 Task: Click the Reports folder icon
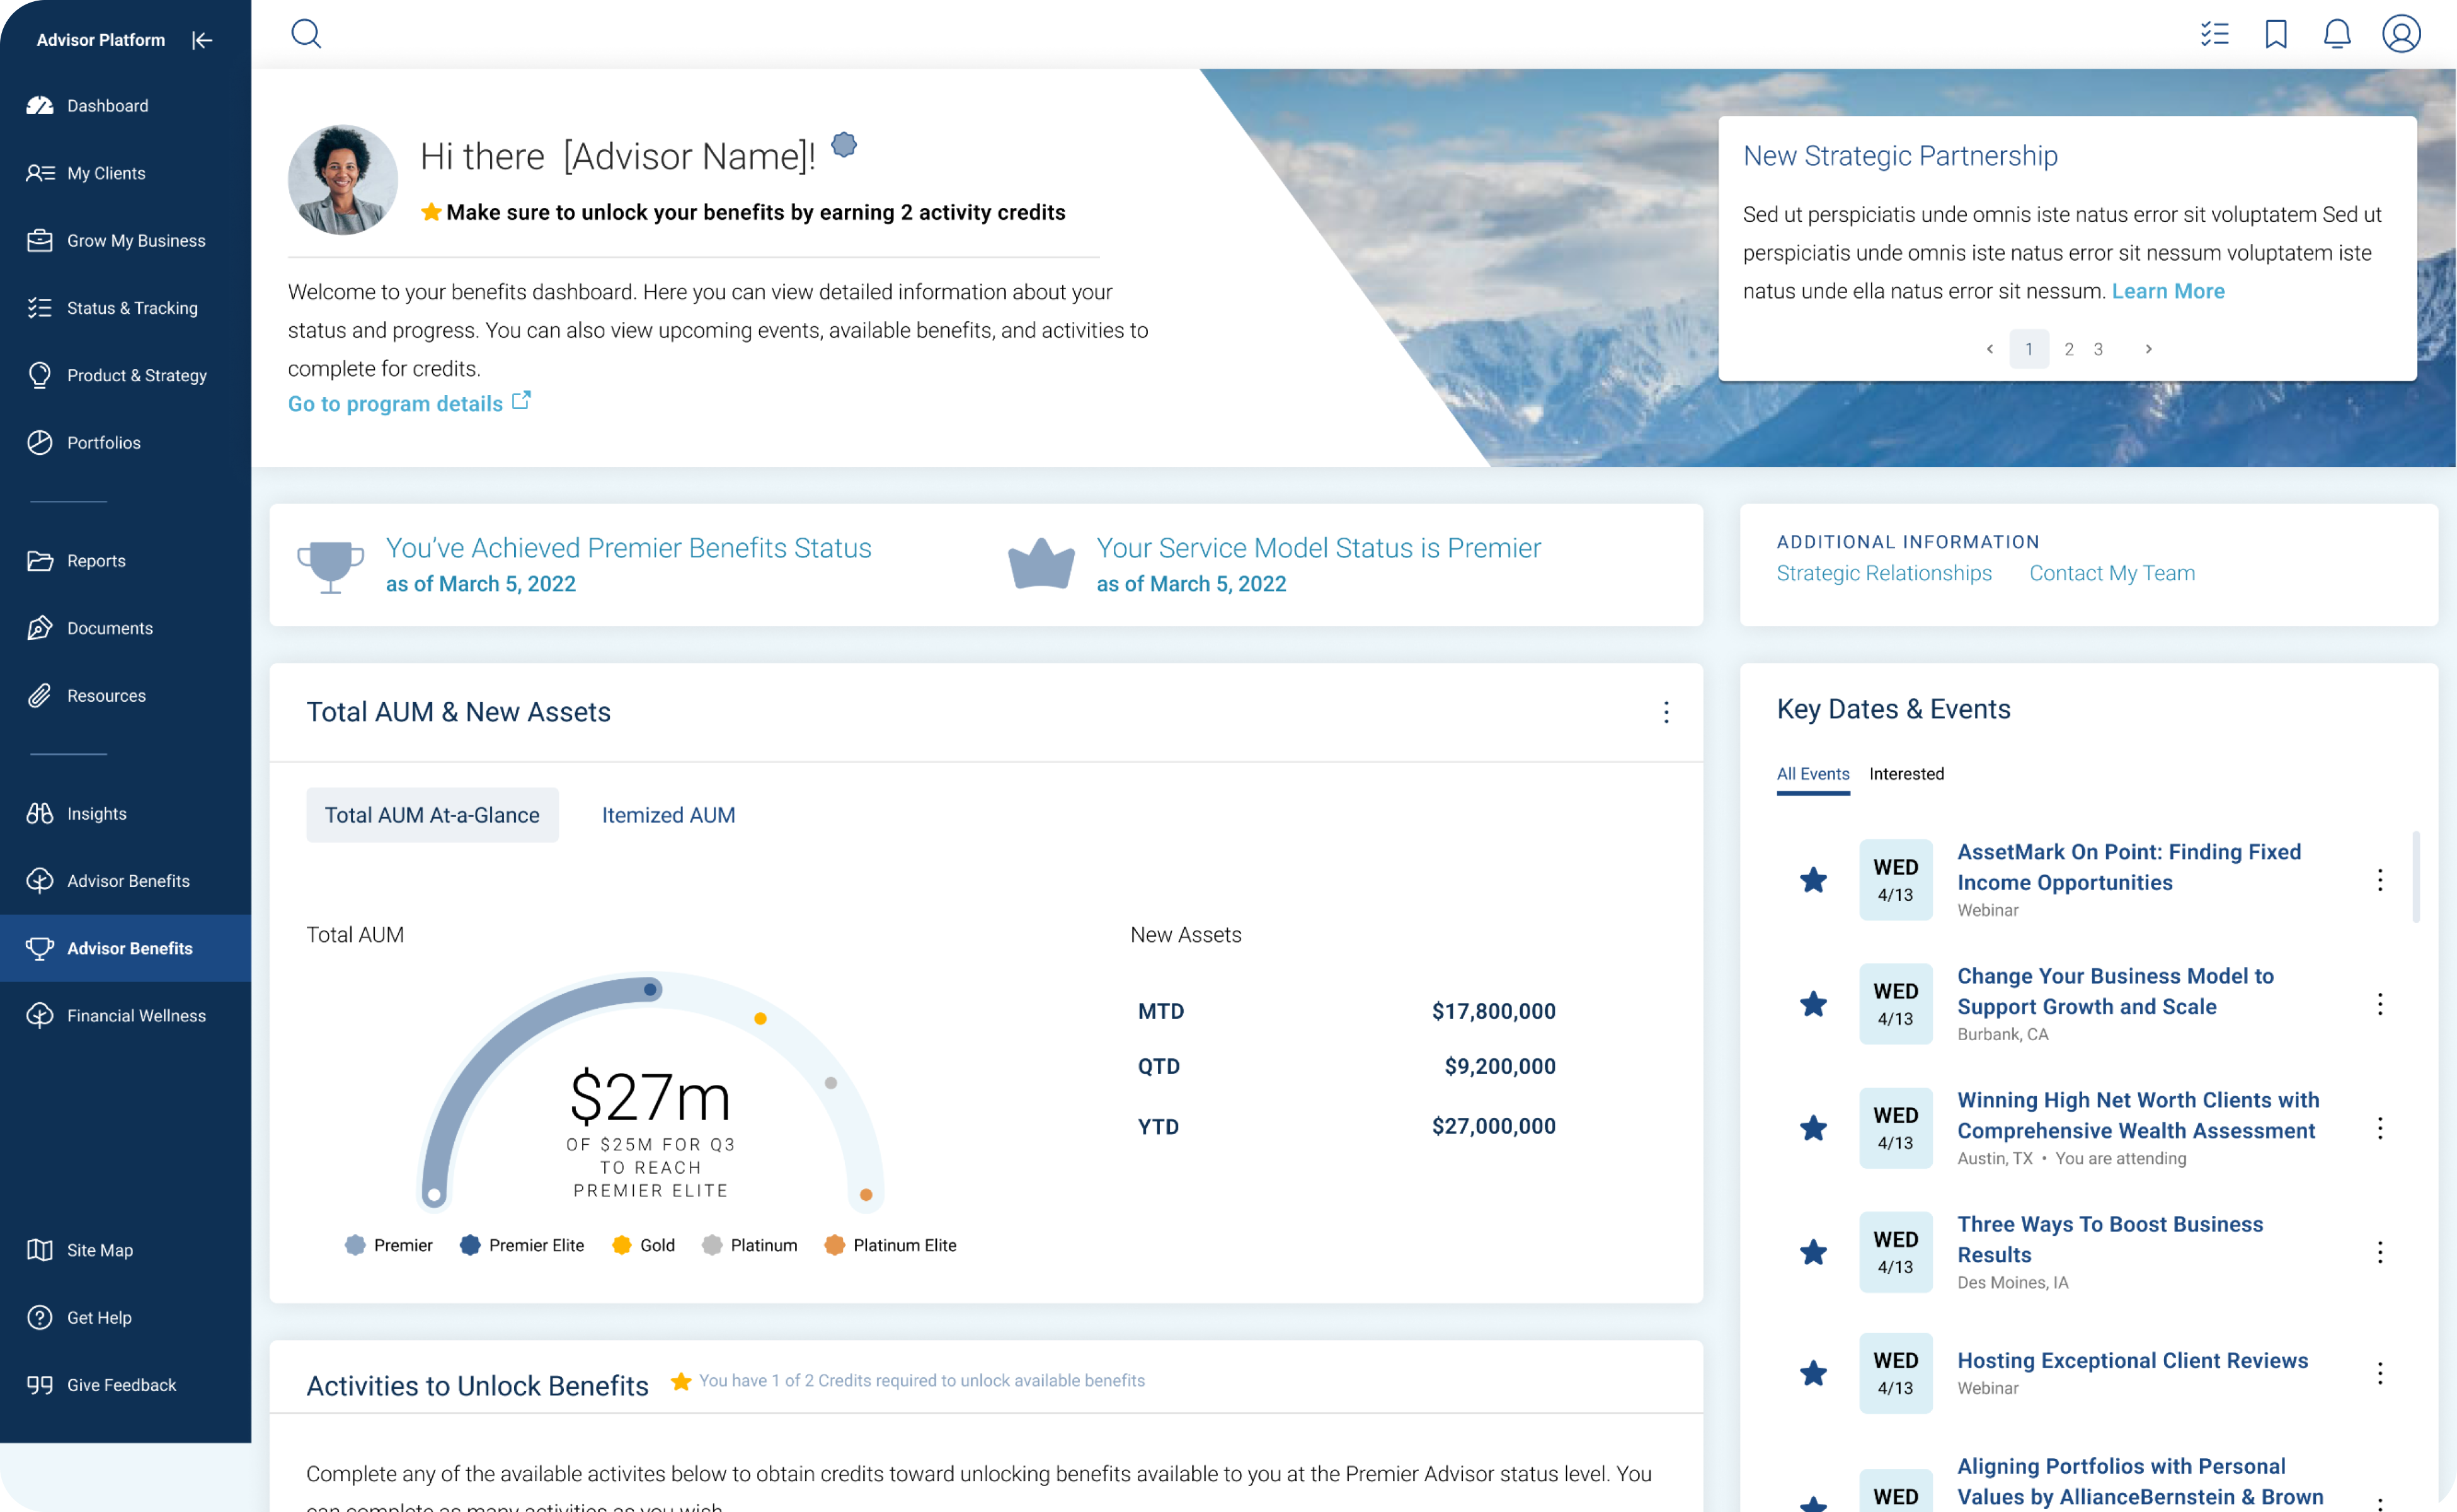click(x=40, y=561)
